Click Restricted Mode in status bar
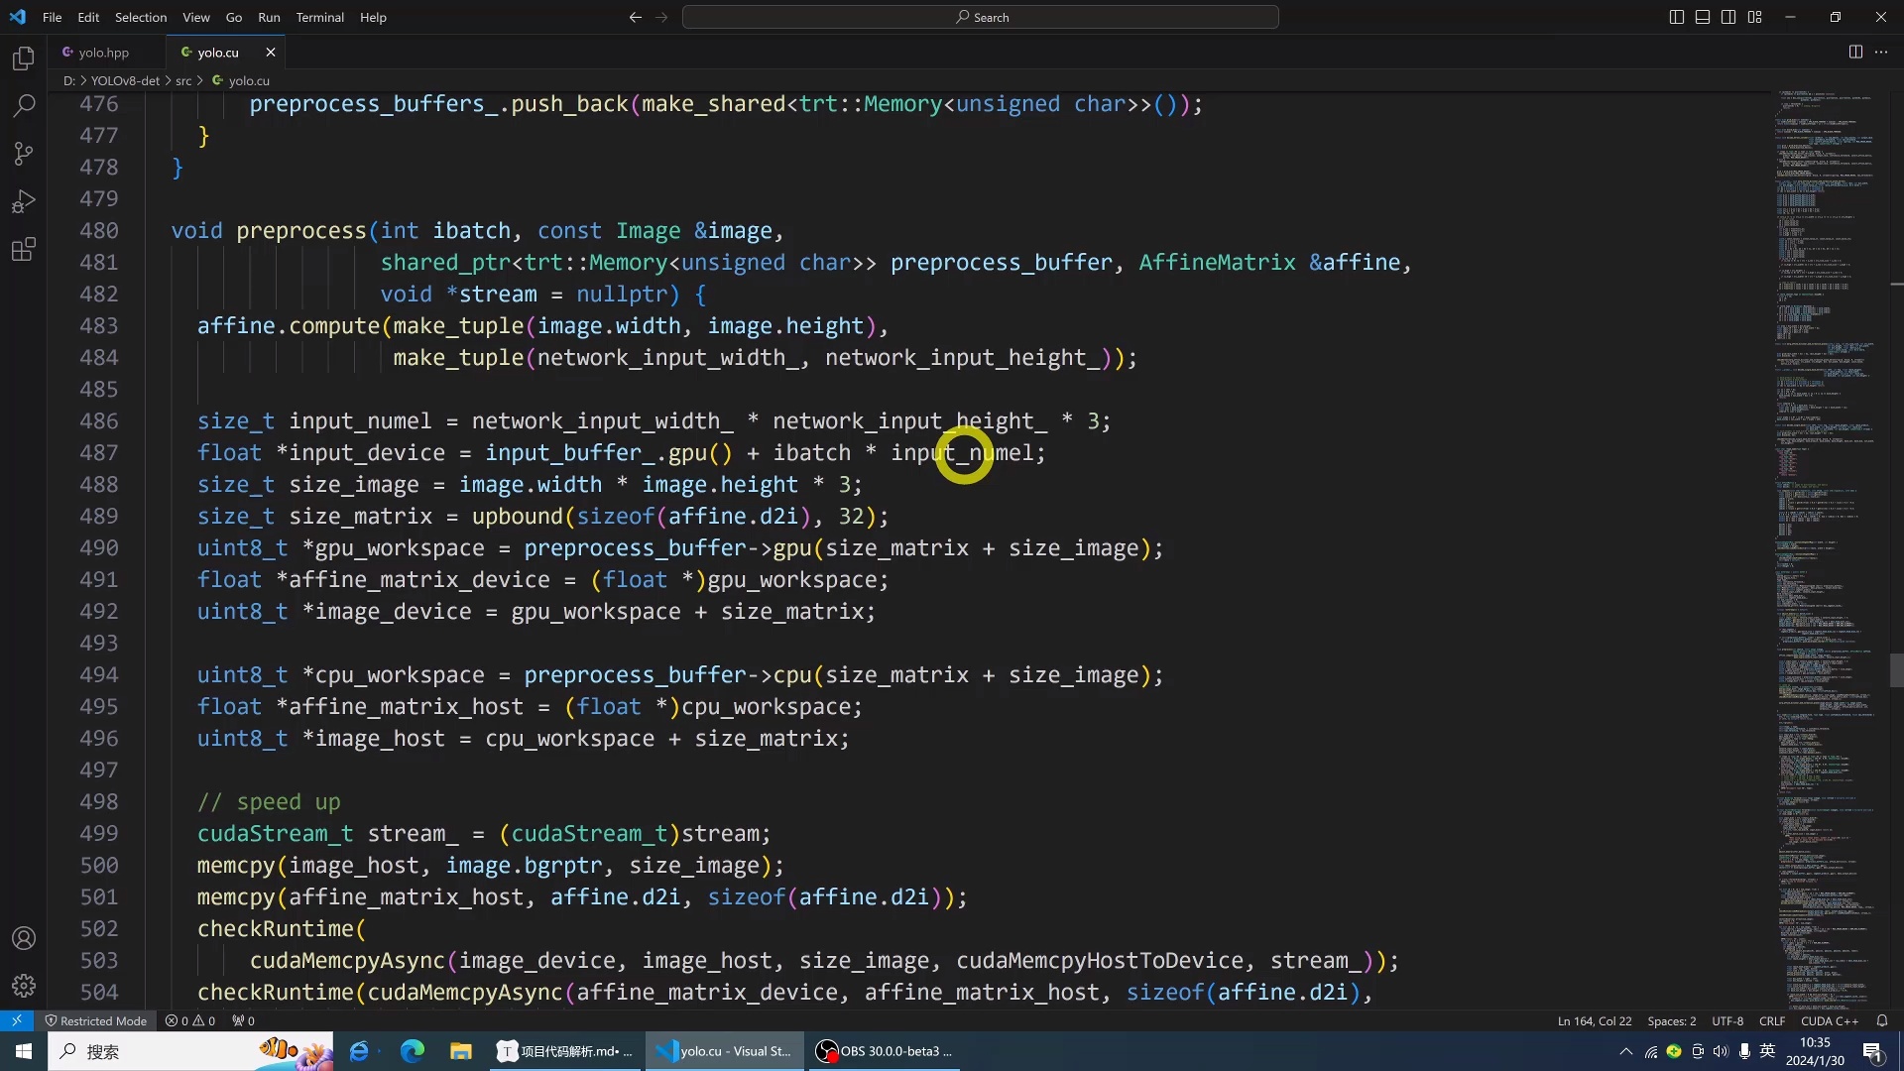 (95, 1020)
